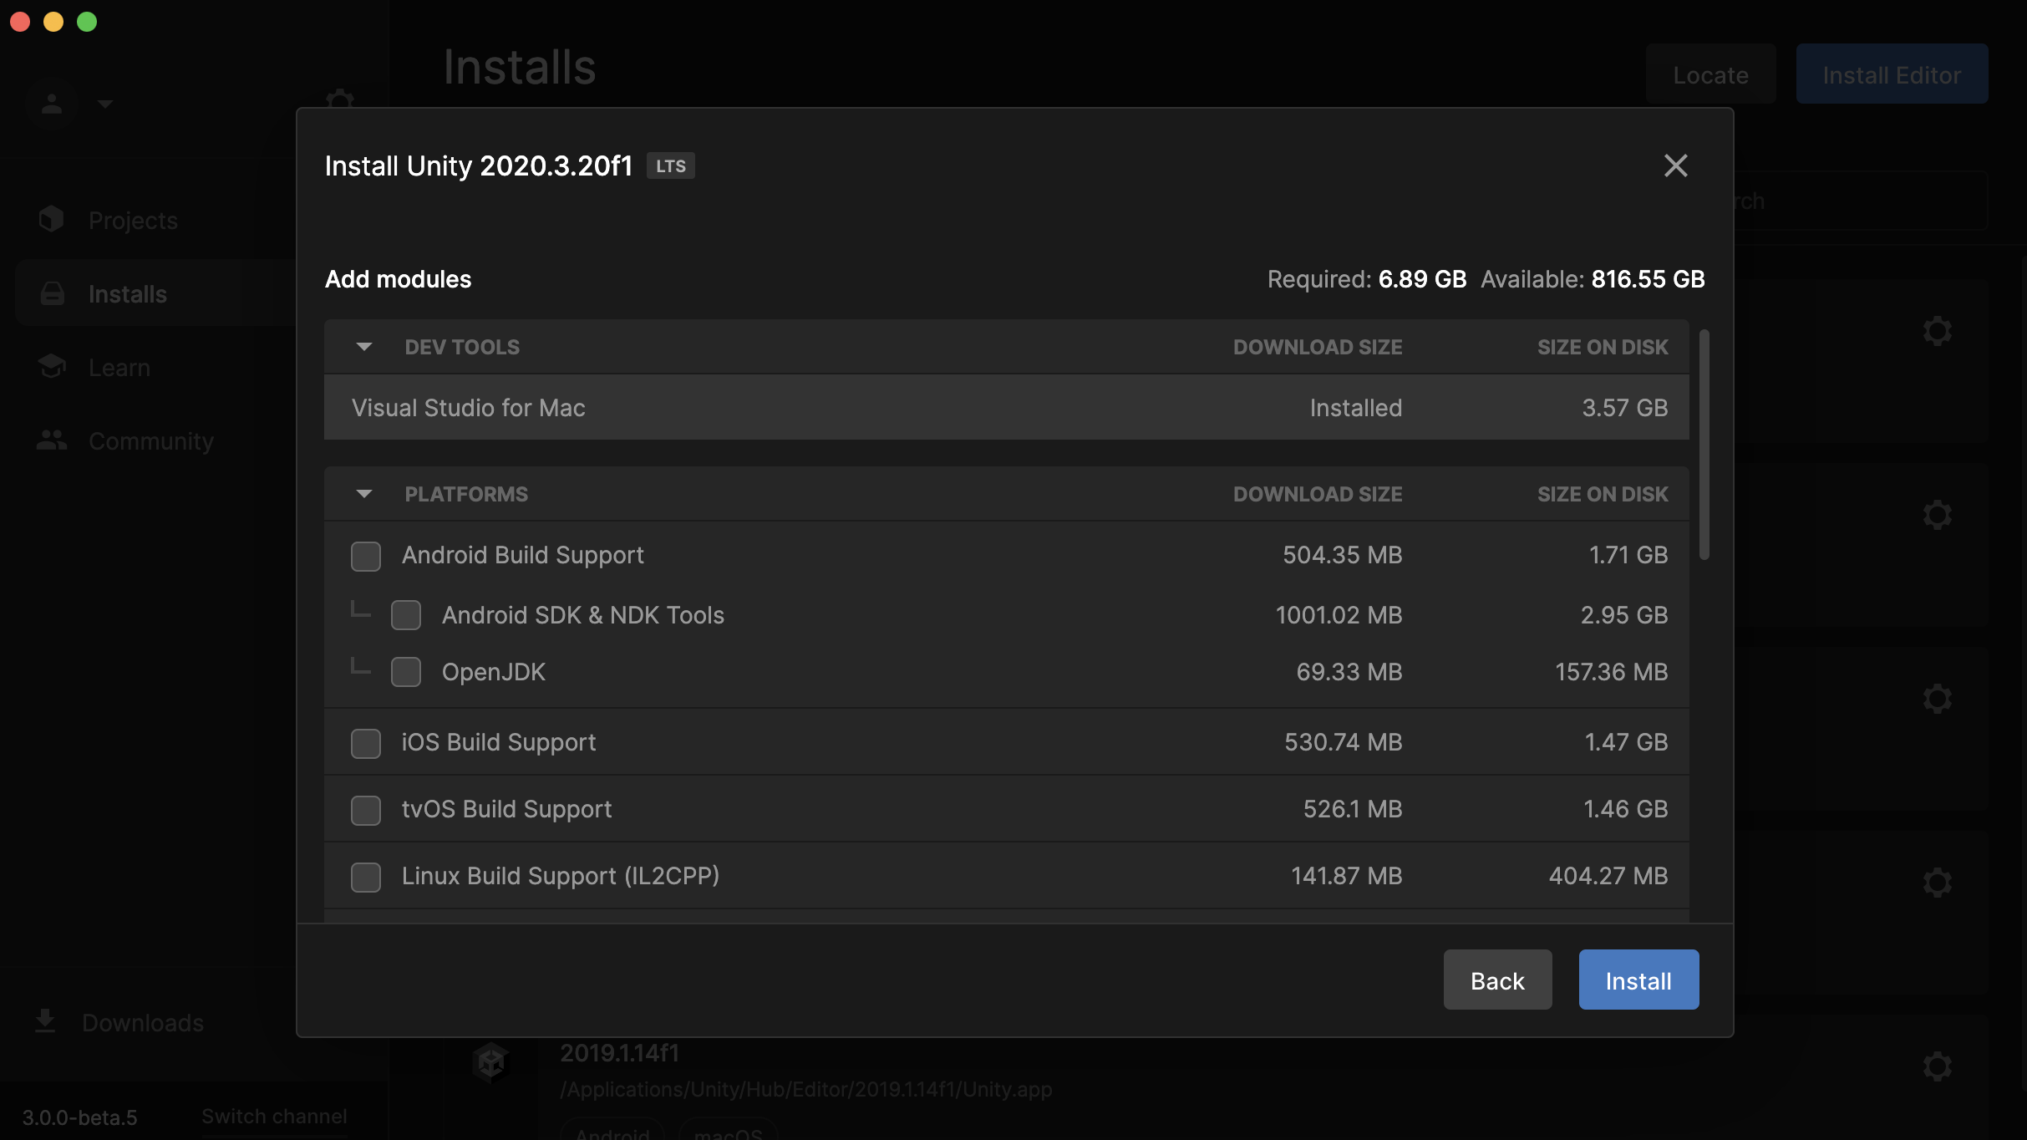
Task: Open the account dropdown arrow
Action: (x=104, y=104)
